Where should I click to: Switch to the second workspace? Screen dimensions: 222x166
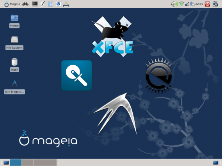27,163
